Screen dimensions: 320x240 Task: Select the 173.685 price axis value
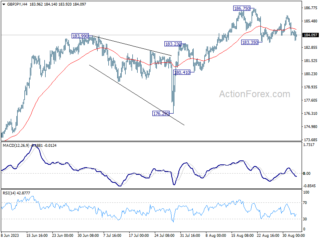coord(310,140)
